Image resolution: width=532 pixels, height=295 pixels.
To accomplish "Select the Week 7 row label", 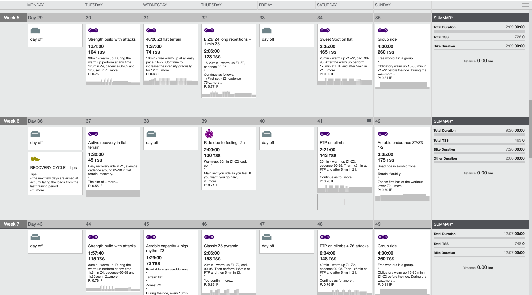I will click(x=13, y=224).
